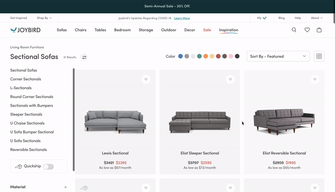Select Round Corner Sectionals category

coord(31,97)
